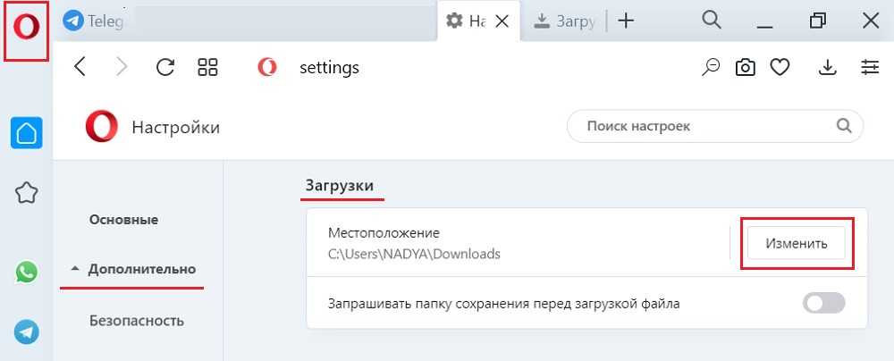The height and width of the screenshot is (361, 894).
Task: Take a snapshot with camera icon
Action: [745, 67]
